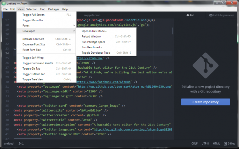Viewport: 239px width, 149px height.
Task: Open the og.github.com atom-mark image link
Action: (x=124, y=87)
